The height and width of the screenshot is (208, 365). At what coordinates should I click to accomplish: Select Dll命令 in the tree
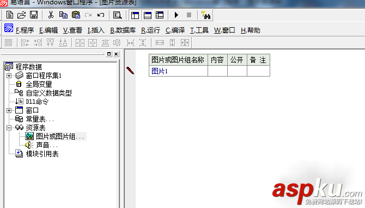pos(37,102)
